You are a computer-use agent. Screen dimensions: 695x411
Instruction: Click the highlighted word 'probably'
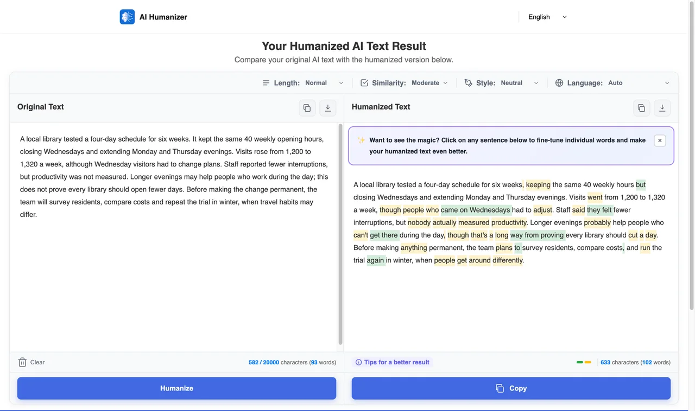pyautogui.click(x=597, y=222)
